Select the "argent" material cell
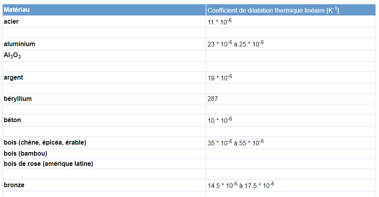The image size is (379, 197). click(x=13, y=78)
